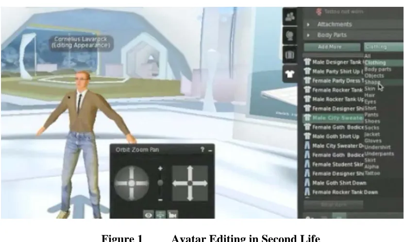Choose Shape in the filter list
The image size is (405, 242).
pyautogui.click(x=372, y=82)
